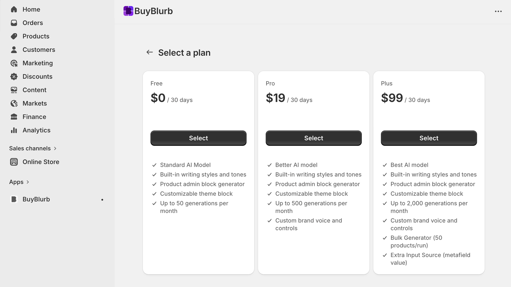The width and height of the screenshot is (511, 287).
Task: Select the Products tag icon
Action: click(x=14, y=36)
